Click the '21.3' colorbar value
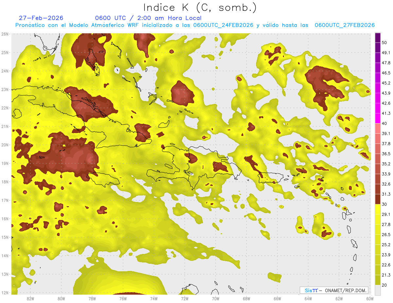 tap(386, 275)
